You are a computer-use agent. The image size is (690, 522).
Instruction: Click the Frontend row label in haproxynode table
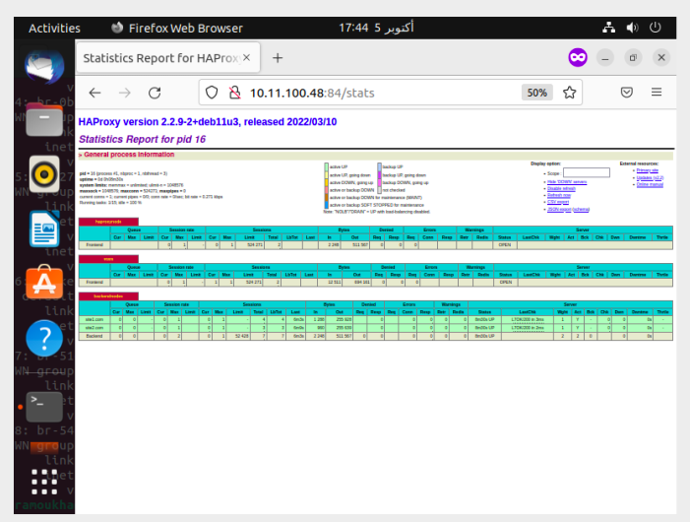(x=94, y=244)
